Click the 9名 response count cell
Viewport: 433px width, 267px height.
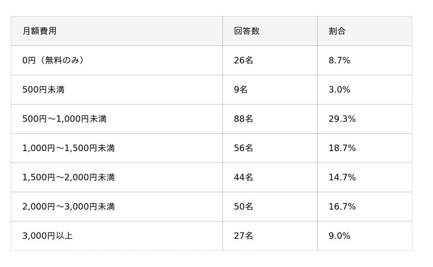click(241, 89)
